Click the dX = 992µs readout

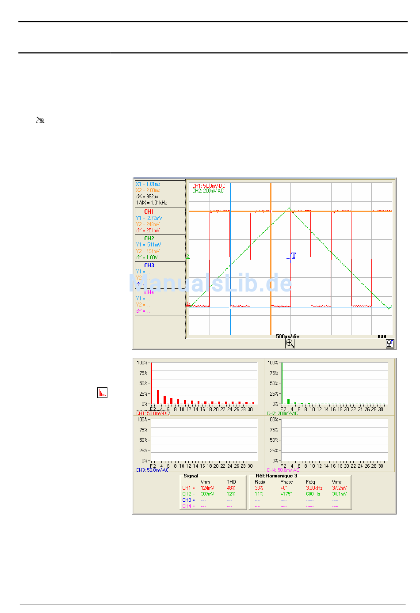(147, 197)
